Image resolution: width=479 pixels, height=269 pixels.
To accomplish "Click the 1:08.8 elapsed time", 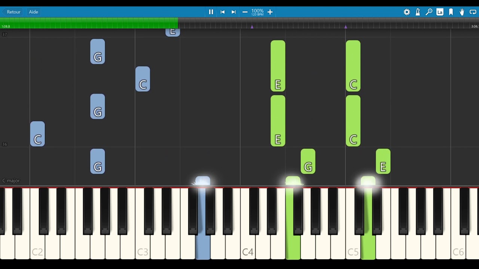I will (x=6, y=27).
